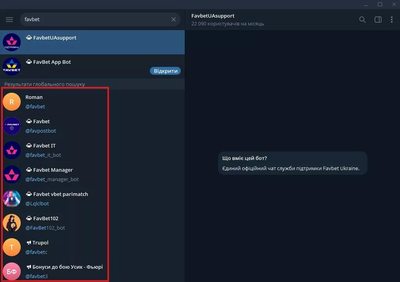Open the three-dot chat options menu
Image resolution: width=400 pixels, height=282 pixels.
coord(391,20)
